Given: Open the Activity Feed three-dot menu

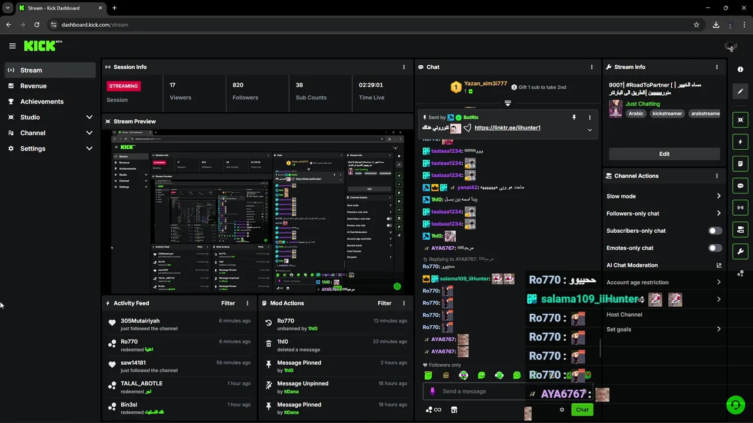Looking at the screenshot, I should point(247,303).
